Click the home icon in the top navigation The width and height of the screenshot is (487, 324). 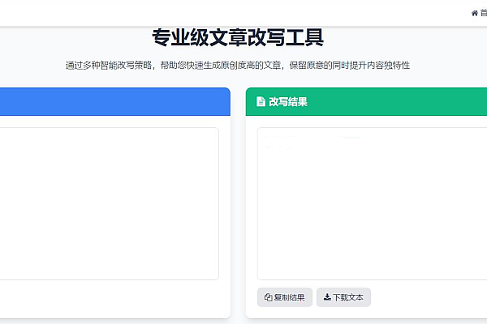474,13
